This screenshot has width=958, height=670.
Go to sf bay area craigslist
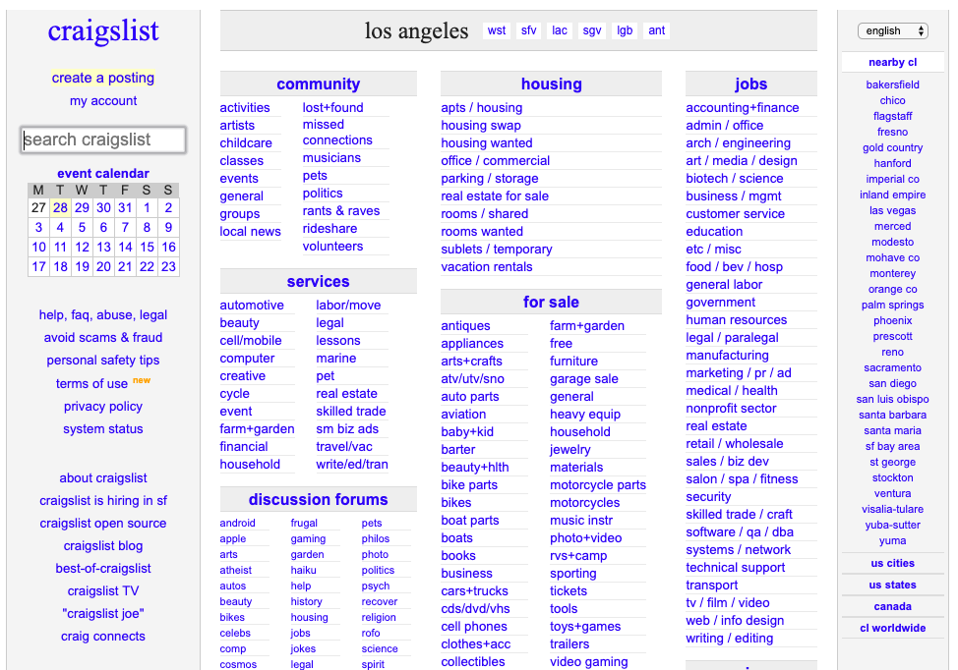pos(892,446)
